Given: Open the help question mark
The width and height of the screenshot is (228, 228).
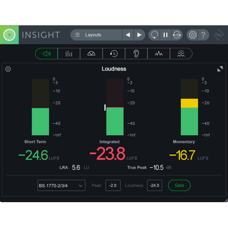Looking at the screenshot, I should pyautogui.click(x=203, y=35).
